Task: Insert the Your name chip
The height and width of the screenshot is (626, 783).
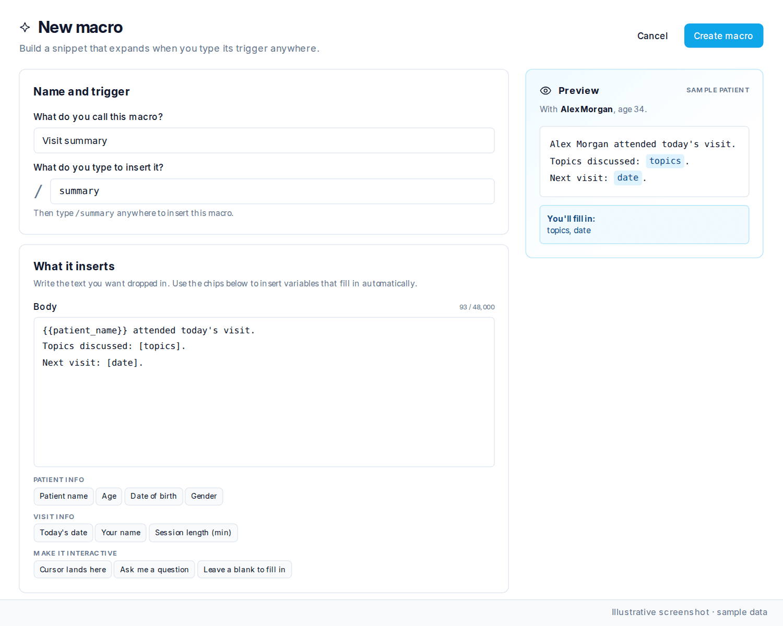Action: pos(121,533)
